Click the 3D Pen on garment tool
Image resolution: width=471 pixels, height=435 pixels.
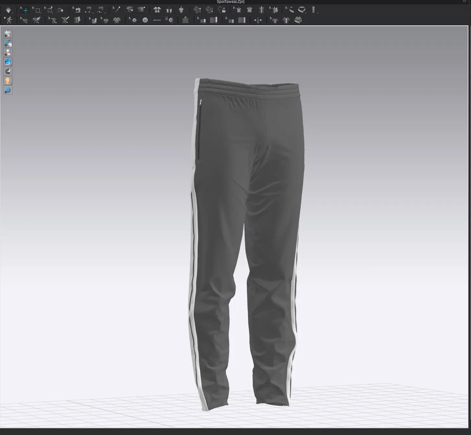[37, 20]
